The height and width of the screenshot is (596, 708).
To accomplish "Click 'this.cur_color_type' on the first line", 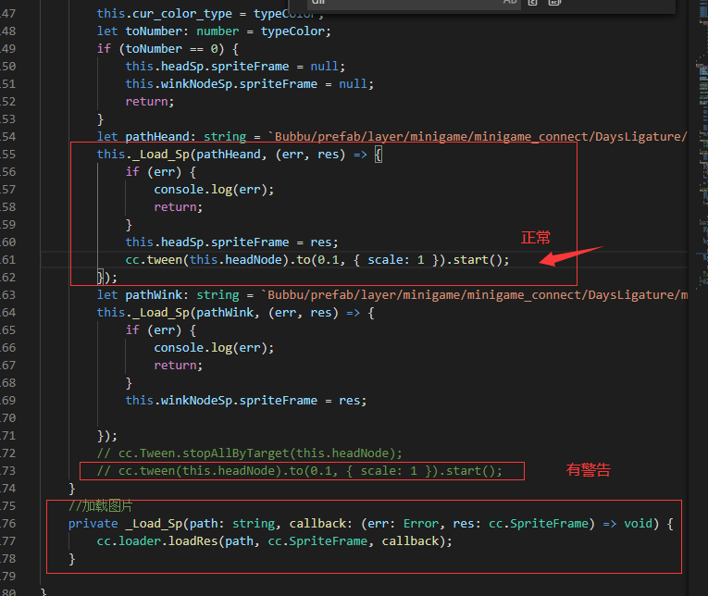I will click(165, 14).
